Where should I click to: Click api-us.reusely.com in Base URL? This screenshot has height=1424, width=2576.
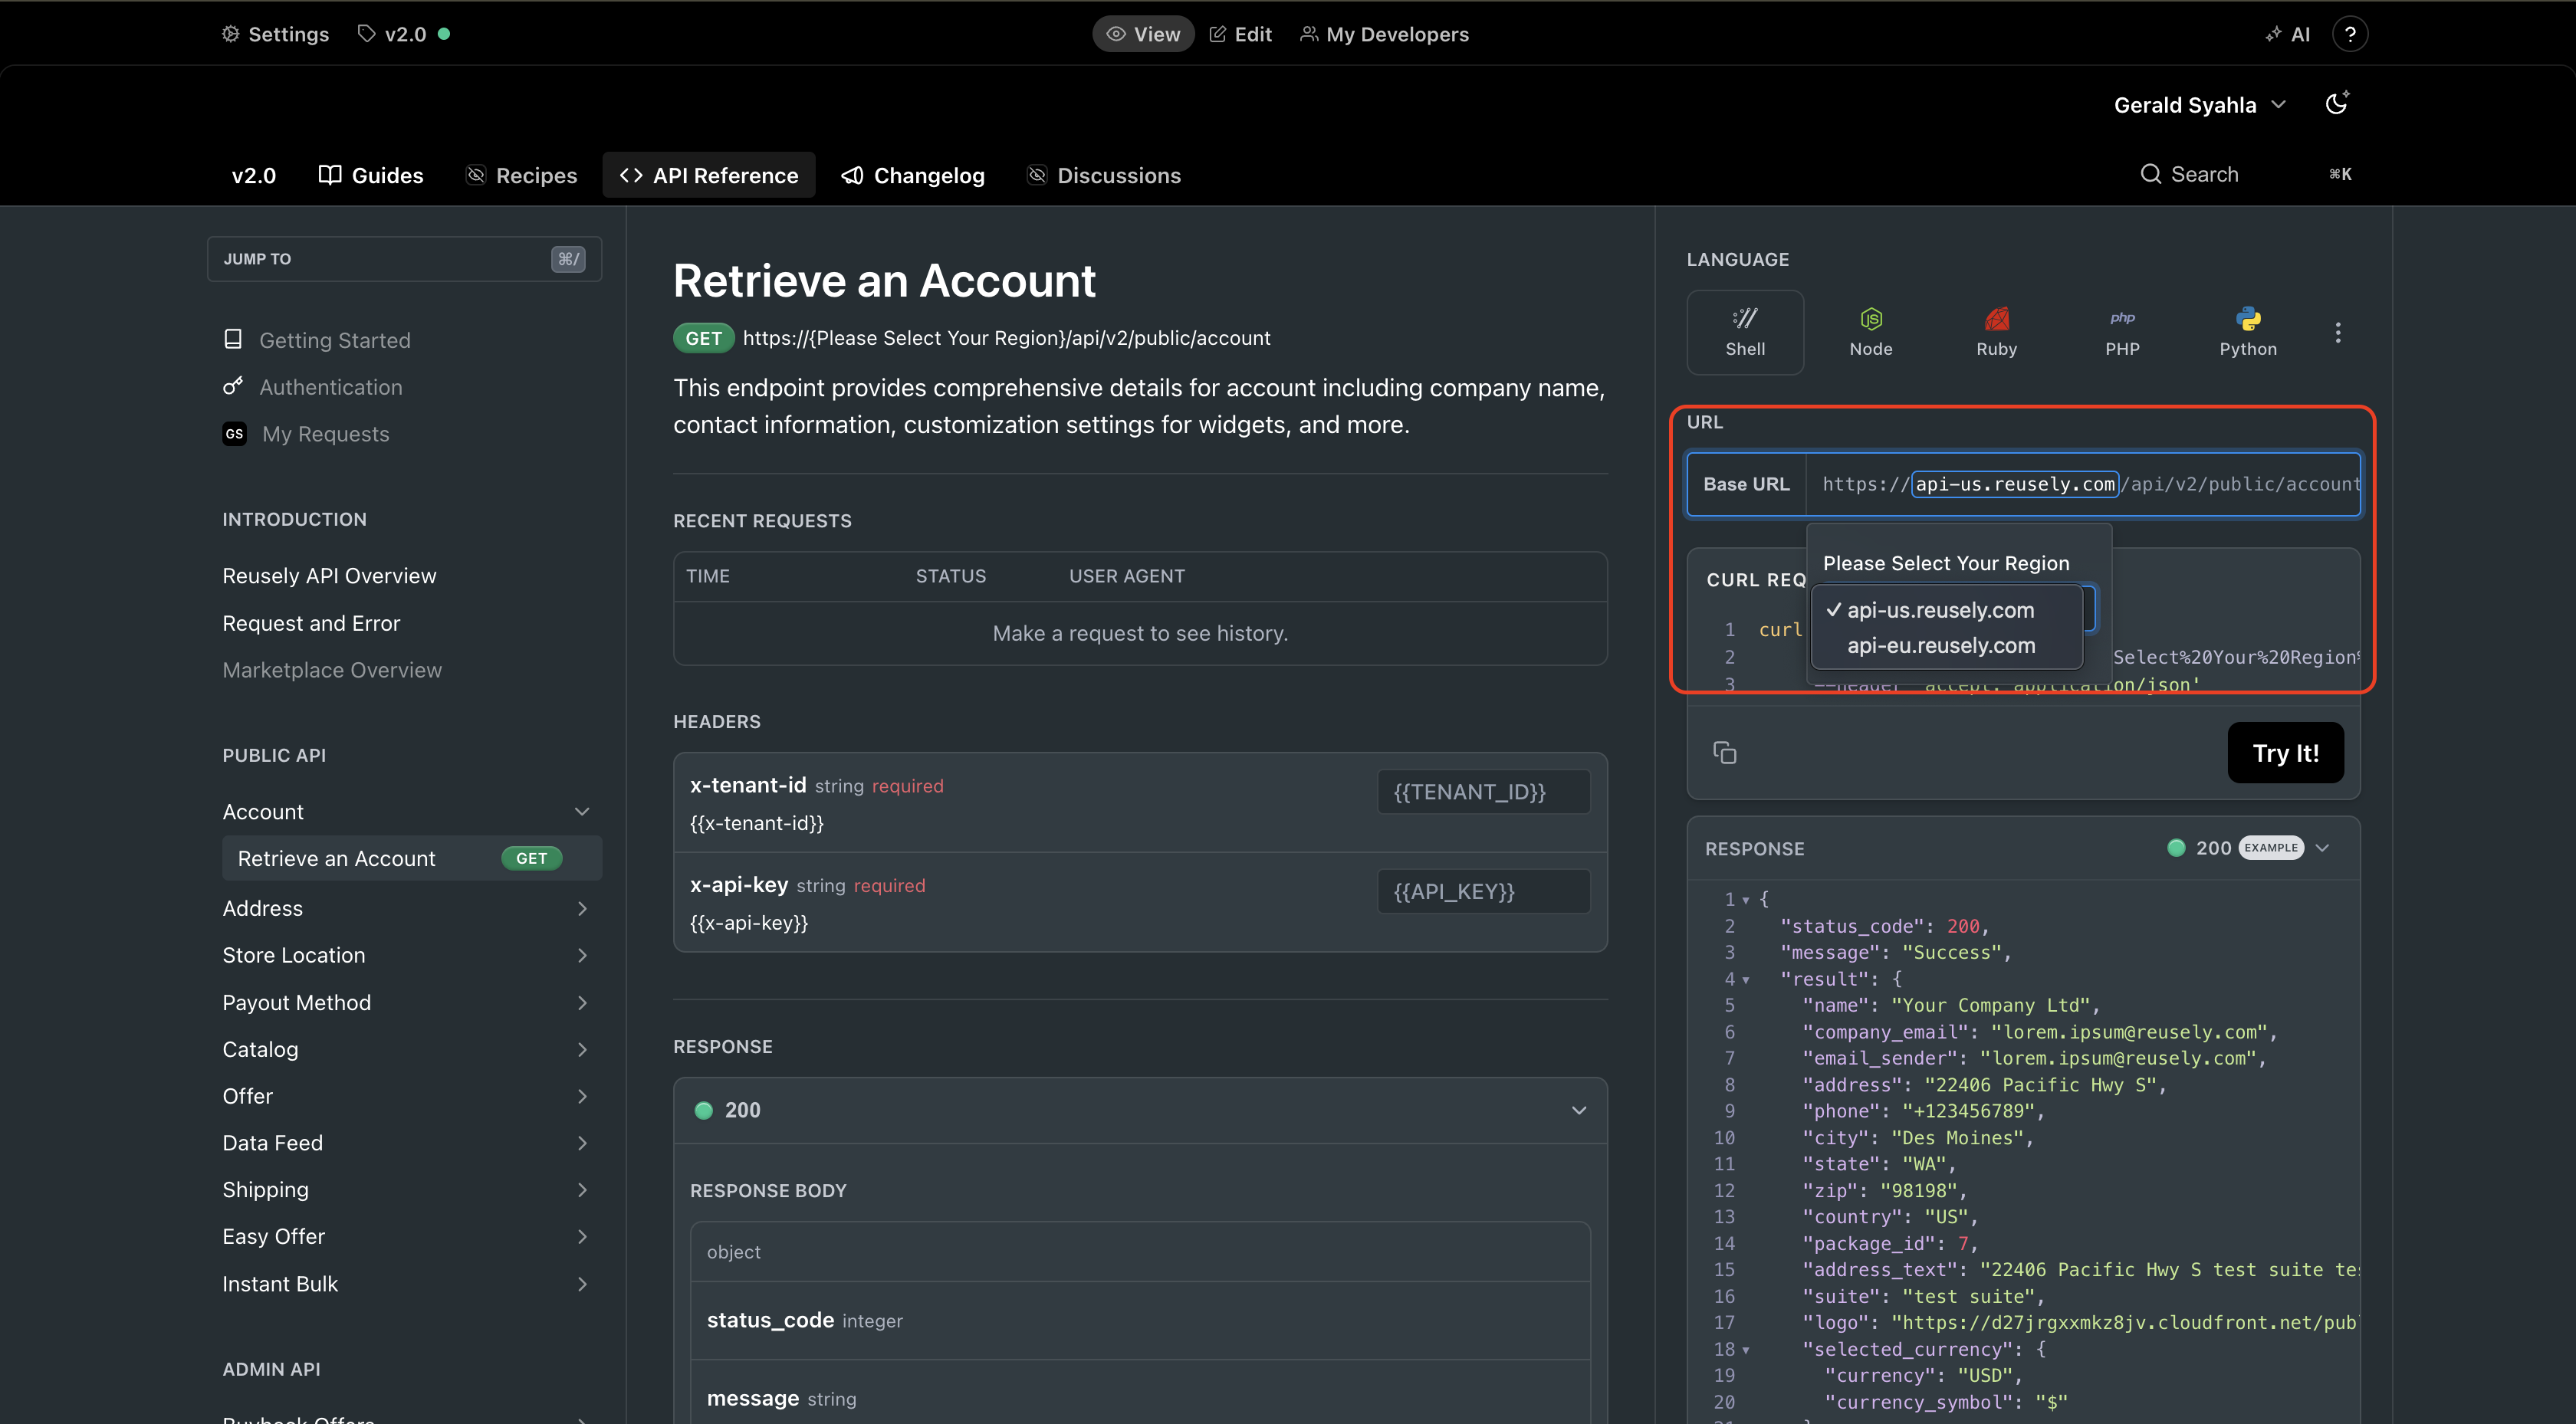(2015, 484)
